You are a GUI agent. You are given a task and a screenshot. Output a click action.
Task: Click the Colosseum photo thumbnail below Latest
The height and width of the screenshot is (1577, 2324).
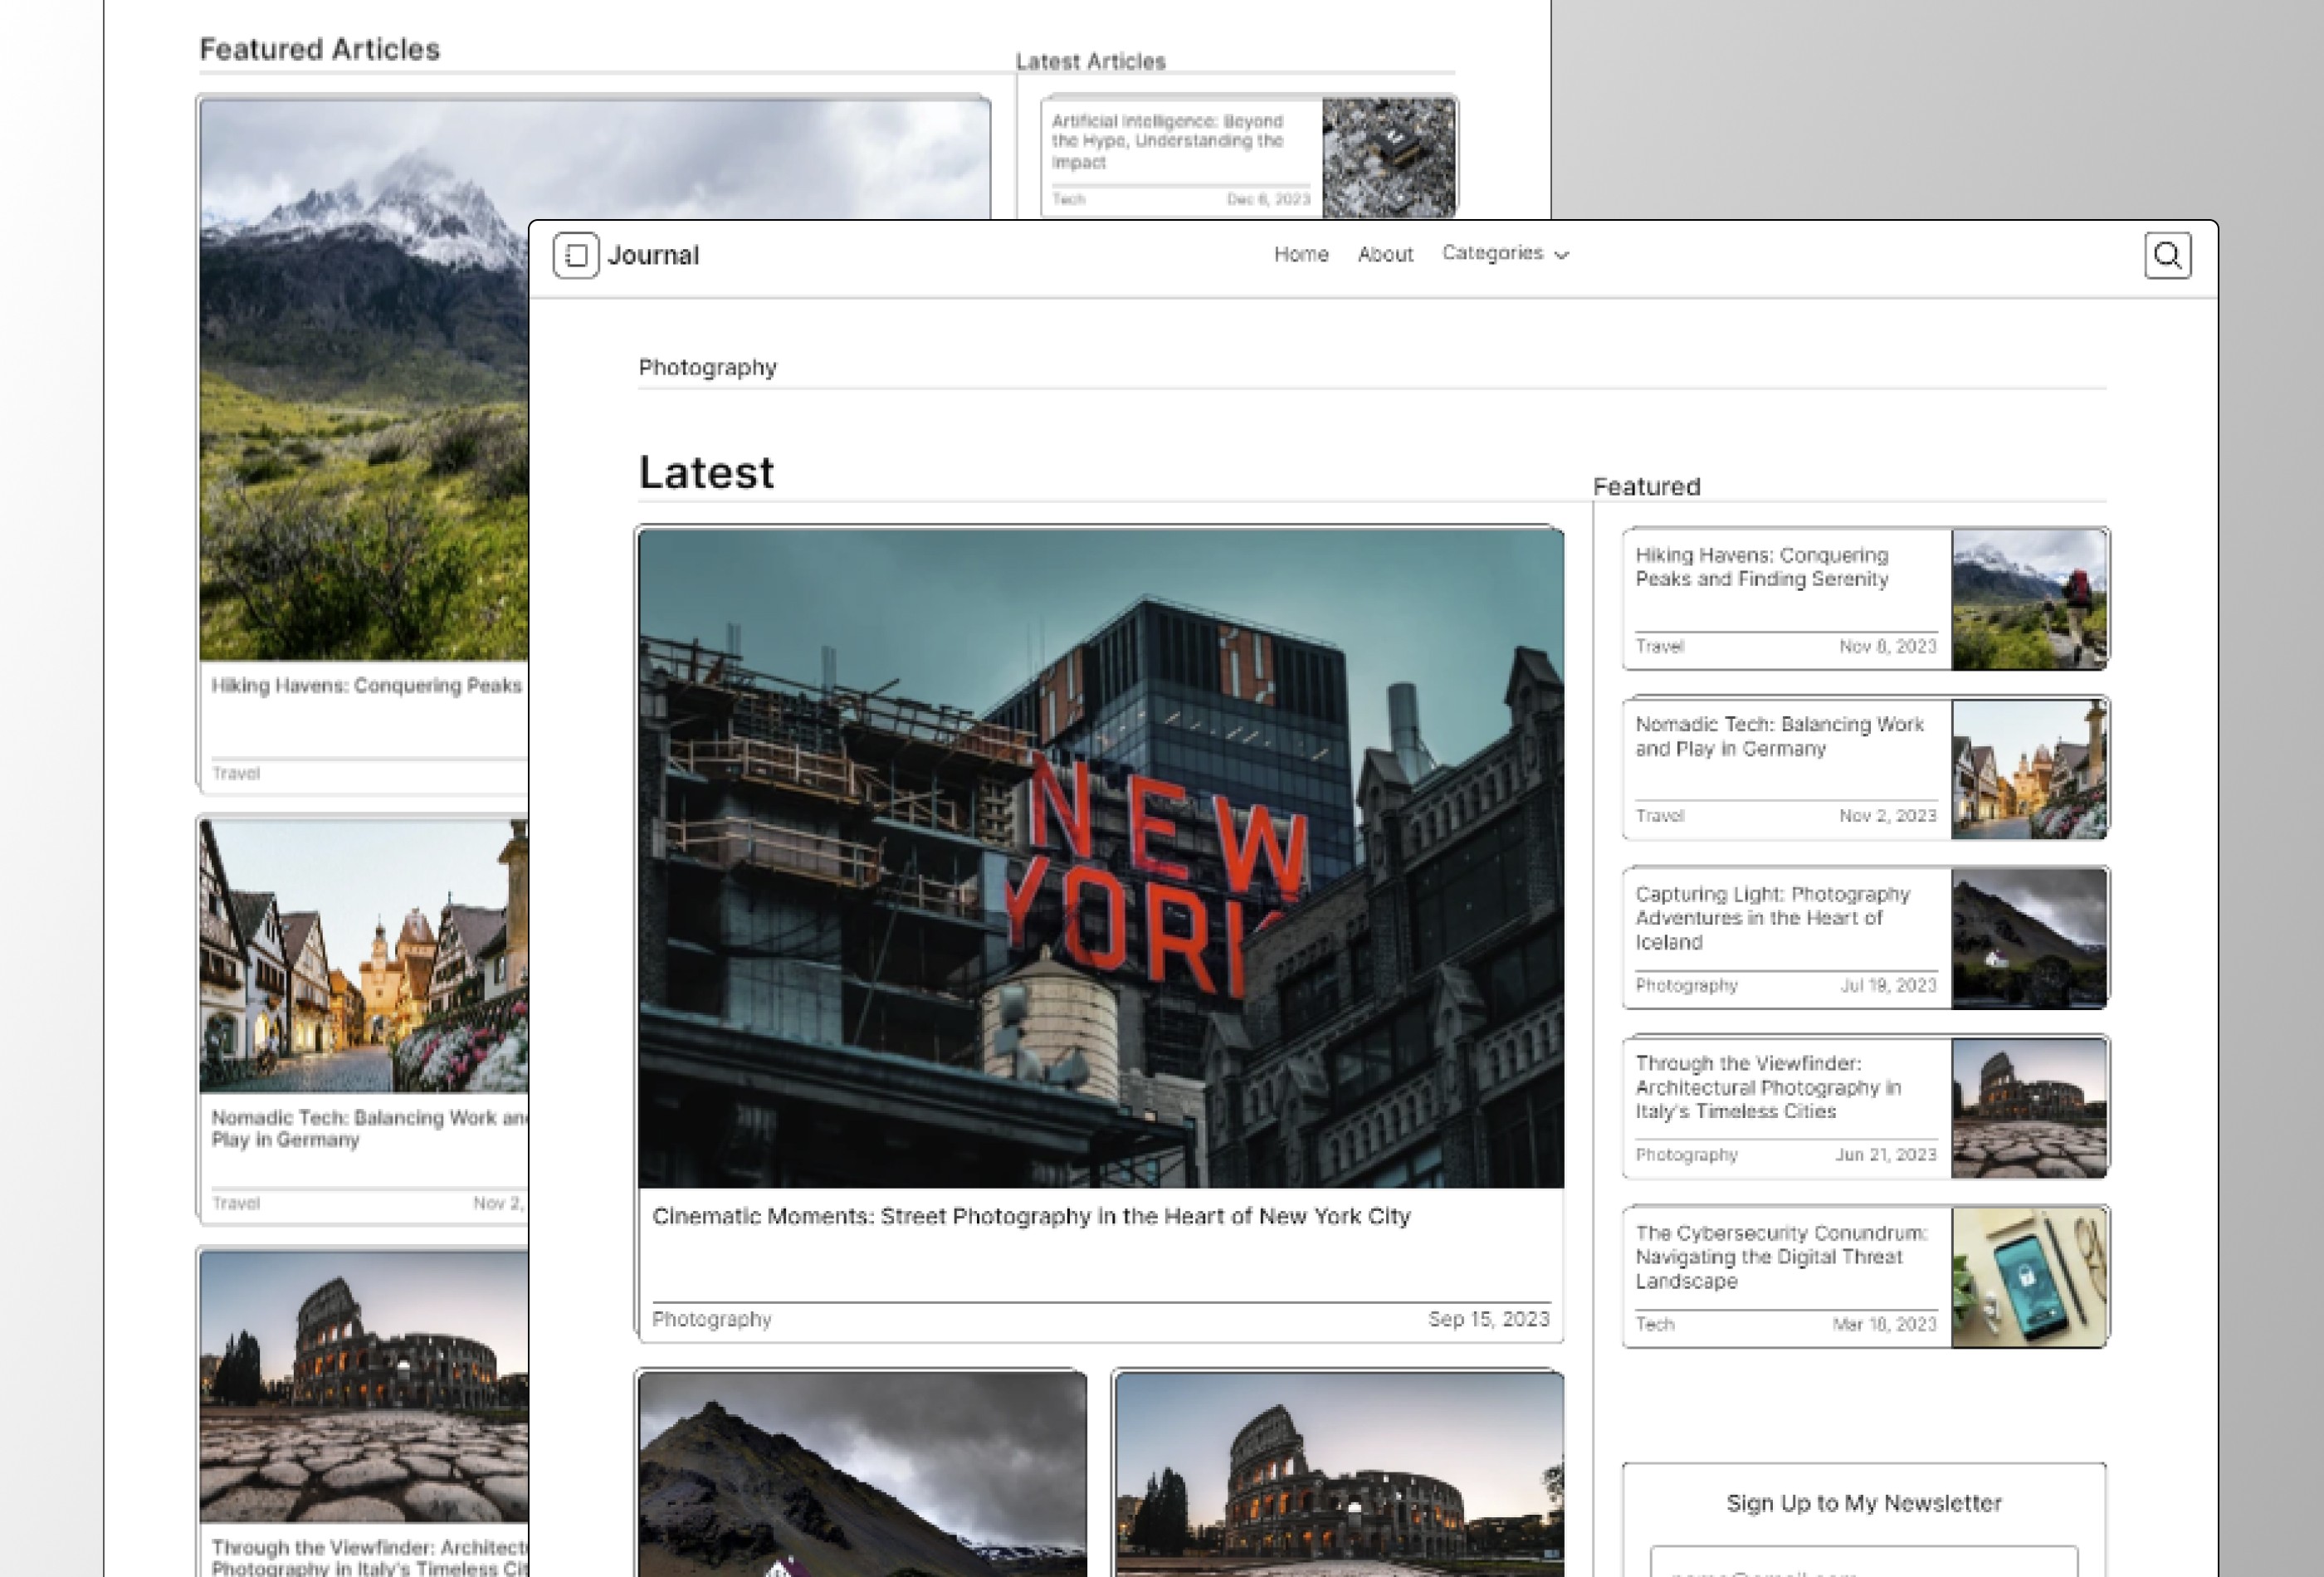1340,1470
